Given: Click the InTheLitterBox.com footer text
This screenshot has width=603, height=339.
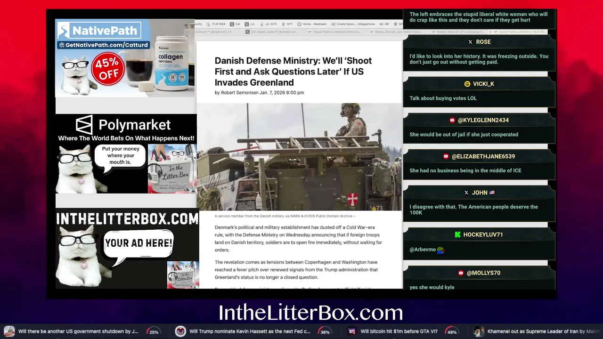Looking at the screenshot, I should [310, 313].
